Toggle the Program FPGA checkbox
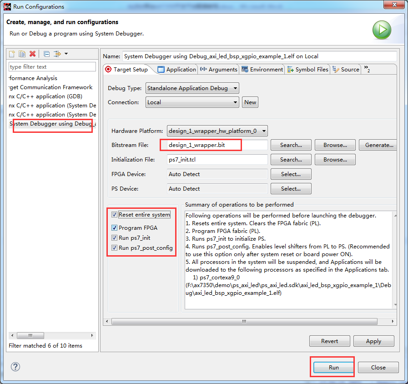This screenshot has width=408, height=384. click(114, 228)
